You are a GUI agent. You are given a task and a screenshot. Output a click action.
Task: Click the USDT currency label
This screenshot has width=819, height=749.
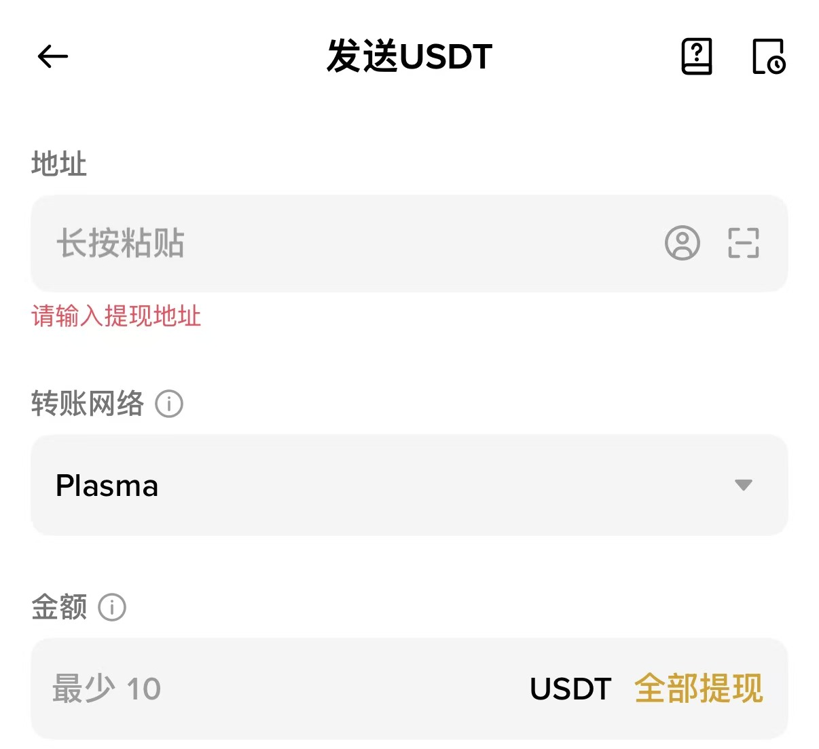[x=570, y=689]
